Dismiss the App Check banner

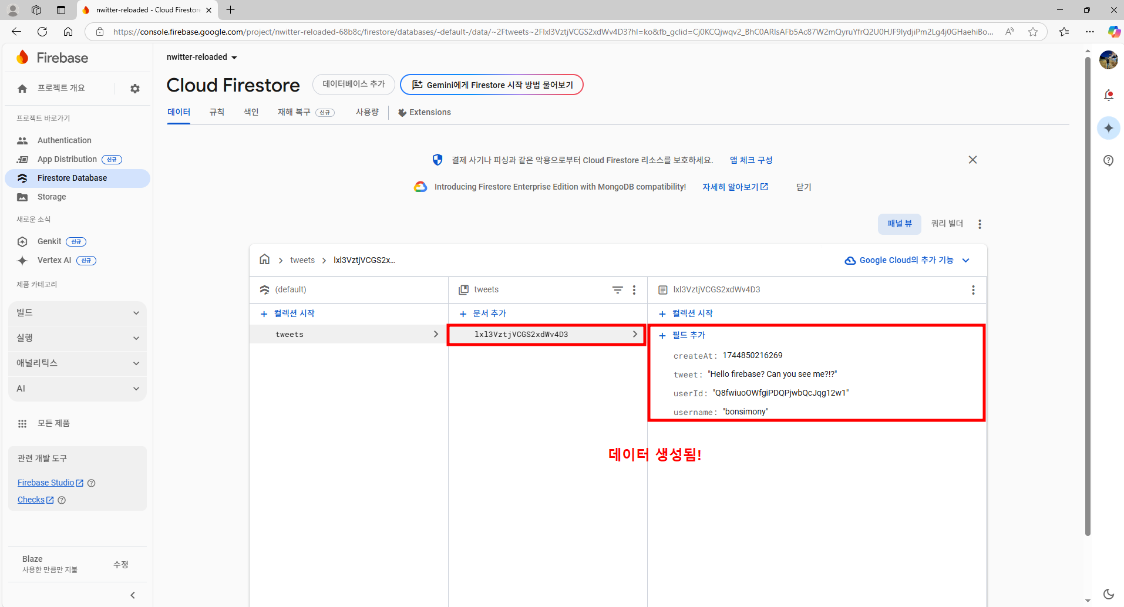[x=972, y=160]
